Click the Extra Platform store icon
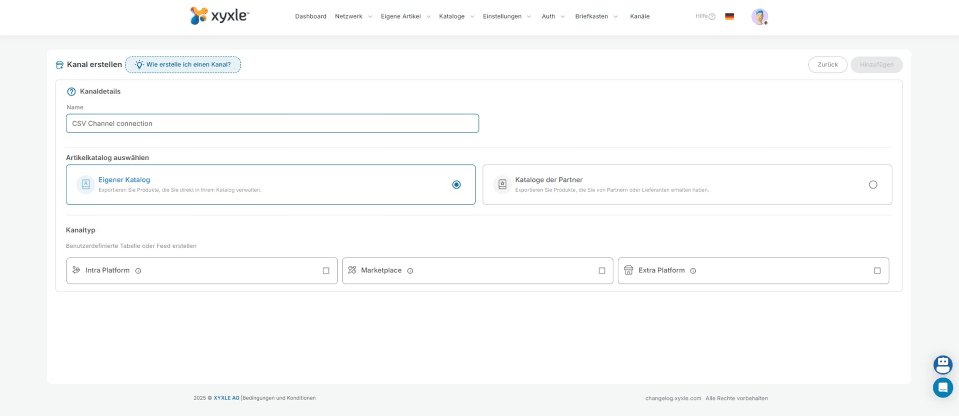Screen dimensions: 959x416 point(628,270)
